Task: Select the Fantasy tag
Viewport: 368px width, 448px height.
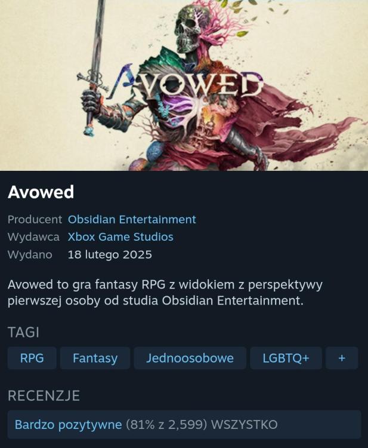Action: tap(95, 358)
